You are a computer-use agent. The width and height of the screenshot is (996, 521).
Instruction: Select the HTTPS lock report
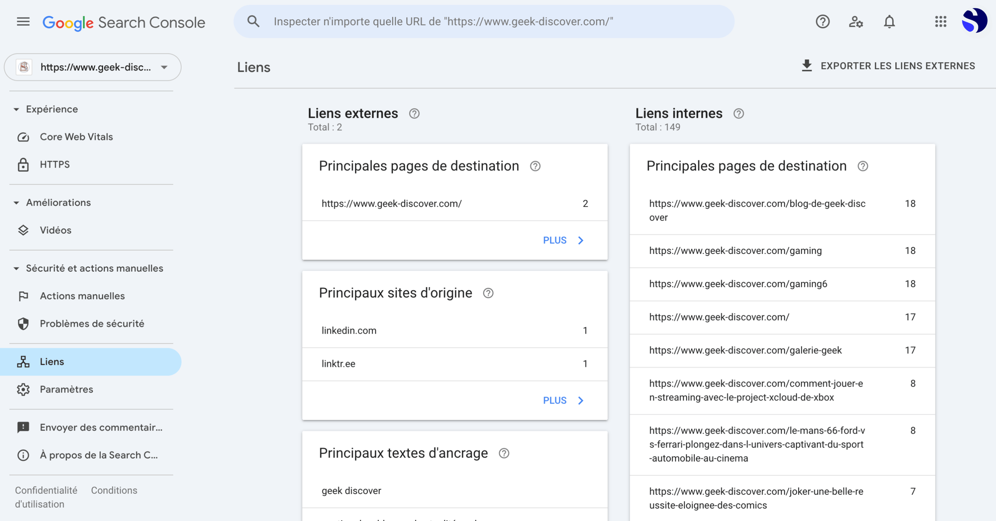54,164
